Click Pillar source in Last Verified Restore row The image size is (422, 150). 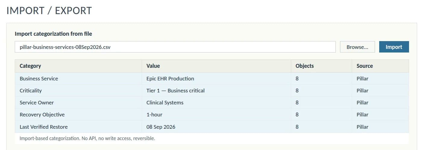pyautogui.click(x=362, y=127)
